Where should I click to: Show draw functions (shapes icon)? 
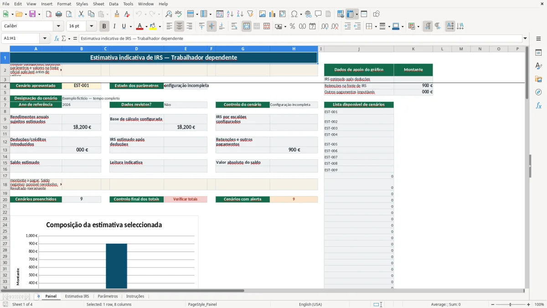[x=377, y=14]
